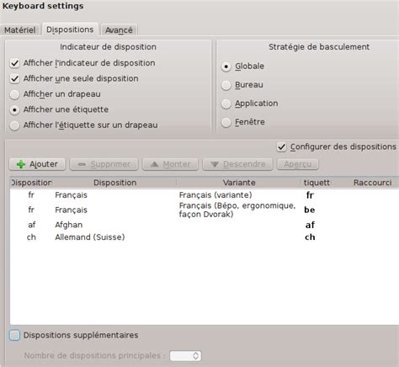Enable Dispositions supplémentaires checkbox
The width and height of the screenshot is (399, 367).
pos(14,335)
